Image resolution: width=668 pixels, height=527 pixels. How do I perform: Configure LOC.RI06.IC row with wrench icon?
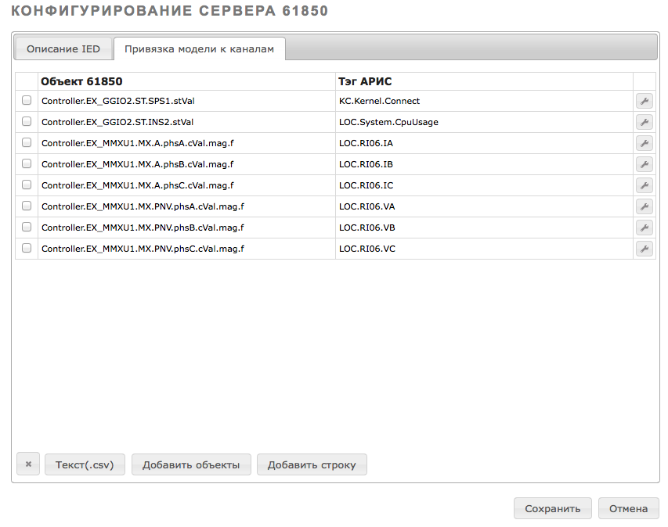[x=645, y=185]
